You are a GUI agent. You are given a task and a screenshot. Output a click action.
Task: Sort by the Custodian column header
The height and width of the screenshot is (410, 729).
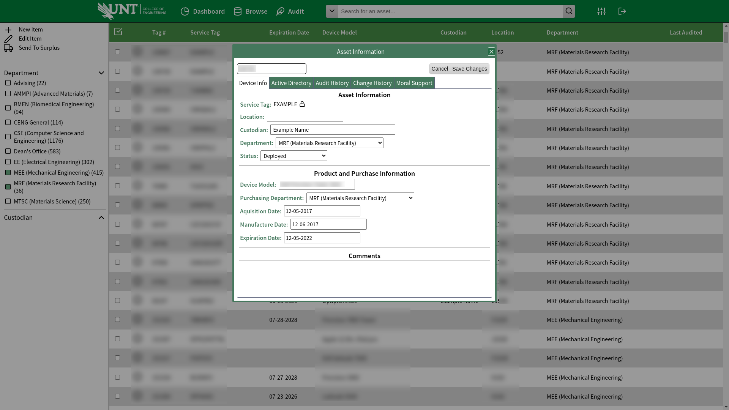coord(453,33)
